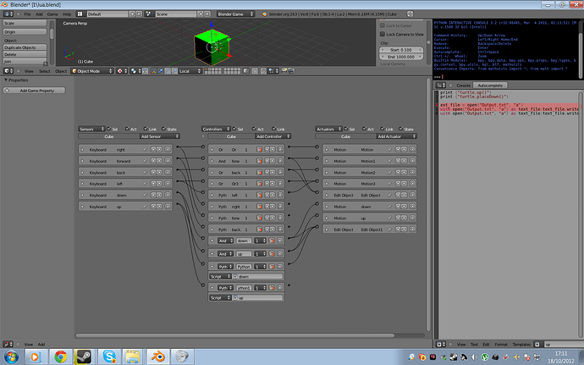Move the Keyboard back sensor down
584x365 pixels.
coord(159,172)
